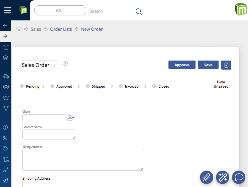Click the magic wand floating button
This screenshot has height=187, width=248.
[x=223, y=177]
